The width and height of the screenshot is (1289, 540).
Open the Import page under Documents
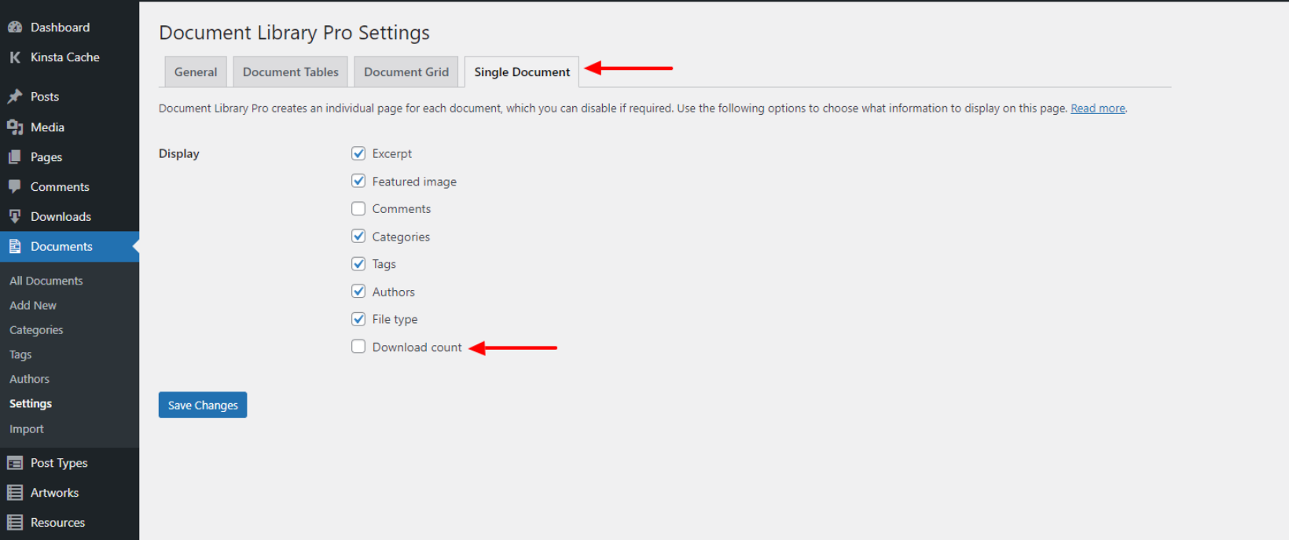[x=26, y=428]
